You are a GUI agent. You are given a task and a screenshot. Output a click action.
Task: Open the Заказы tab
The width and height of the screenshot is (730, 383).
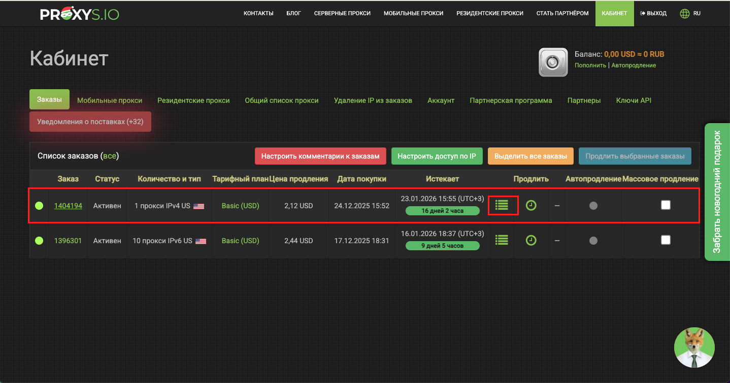point(49,99)
